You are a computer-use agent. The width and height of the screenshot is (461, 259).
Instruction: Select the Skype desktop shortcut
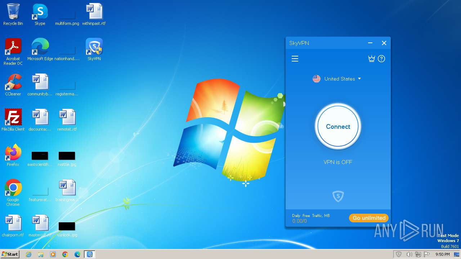click(x=40, y=14)
